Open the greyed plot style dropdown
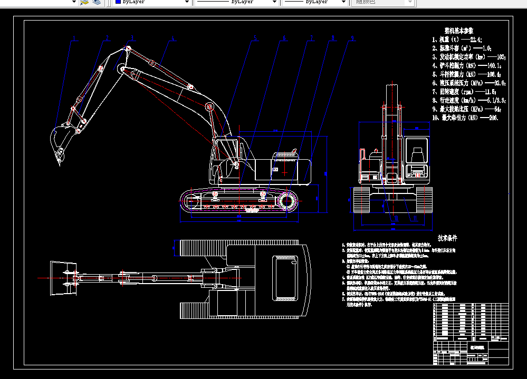Image resolution: width=527 pixels, height=379 pixels. (383, 2)
